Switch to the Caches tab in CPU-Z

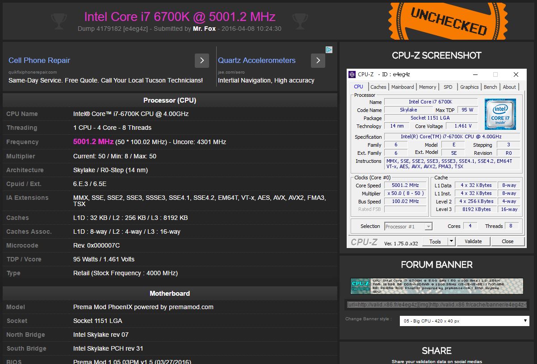pos(378,87)
